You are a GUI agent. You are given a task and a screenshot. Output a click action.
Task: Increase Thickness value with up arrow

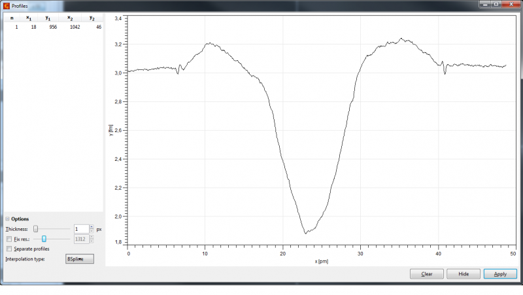point(92,227)
